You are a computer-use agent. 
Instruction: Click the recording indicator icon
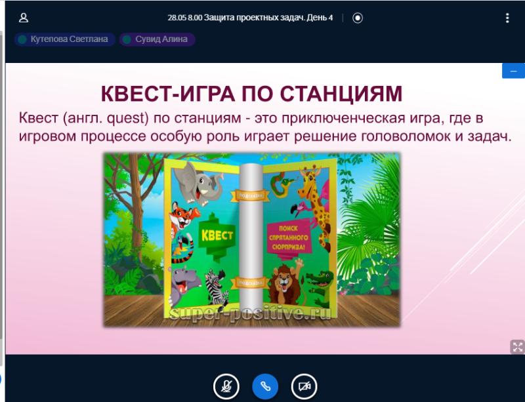(x=358, y=18)
